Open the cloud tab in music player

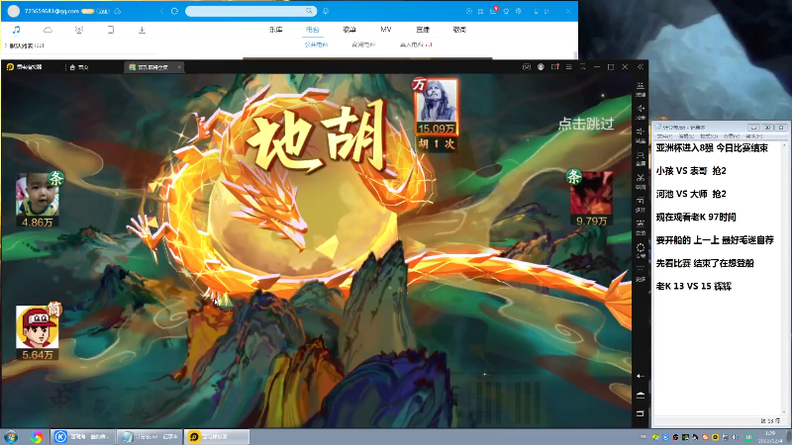(x=48, y=30)
